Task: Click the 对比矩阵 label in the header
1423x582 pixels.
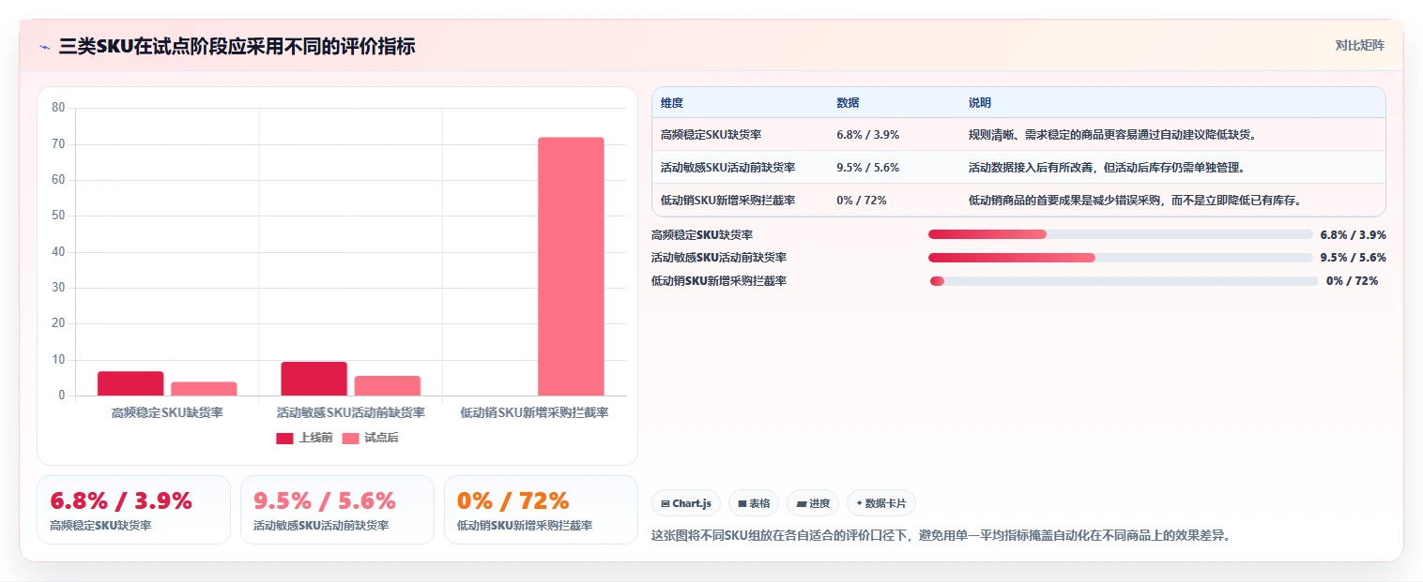Action: tap(1359, 46)
